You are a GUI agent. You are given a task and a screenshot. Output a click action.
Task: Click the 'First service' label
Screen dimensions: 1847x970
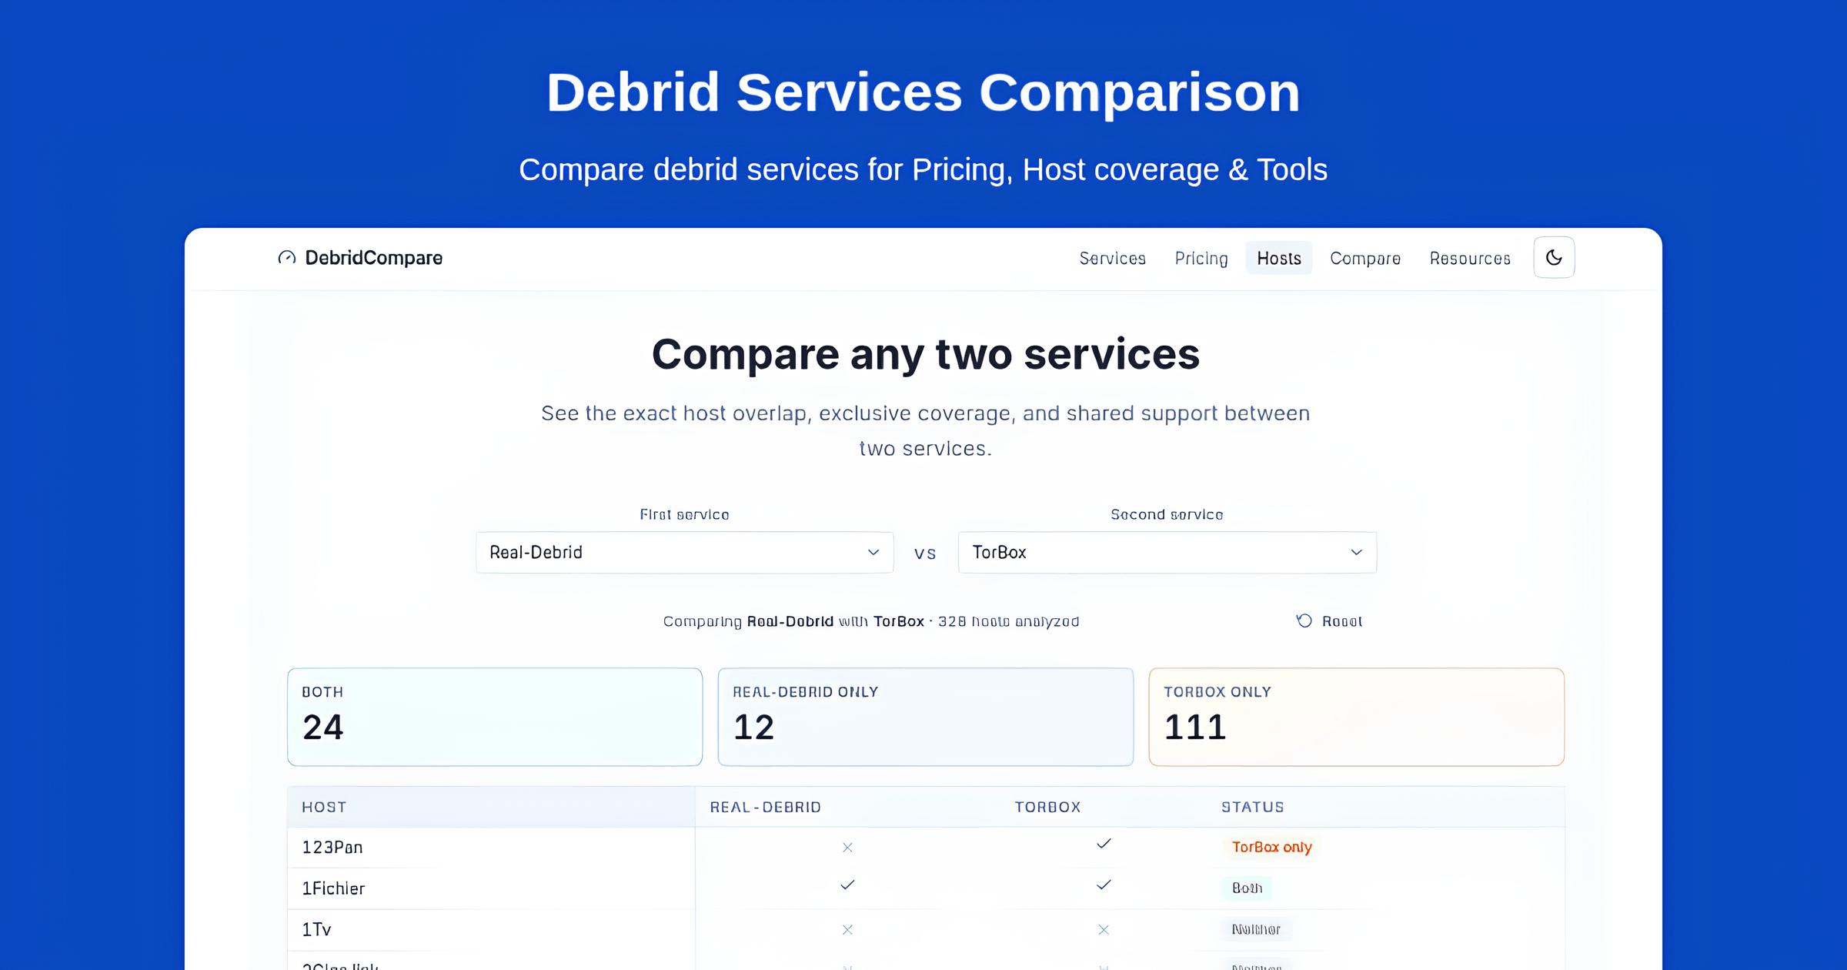pos(684,514)
